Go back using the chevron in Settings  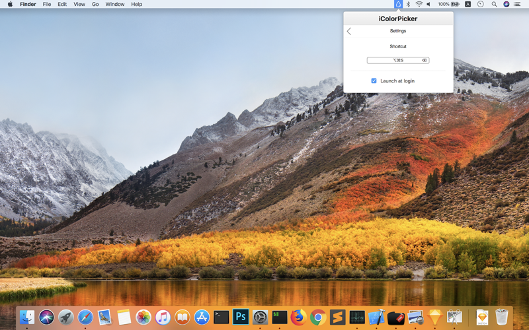point(349,31)
